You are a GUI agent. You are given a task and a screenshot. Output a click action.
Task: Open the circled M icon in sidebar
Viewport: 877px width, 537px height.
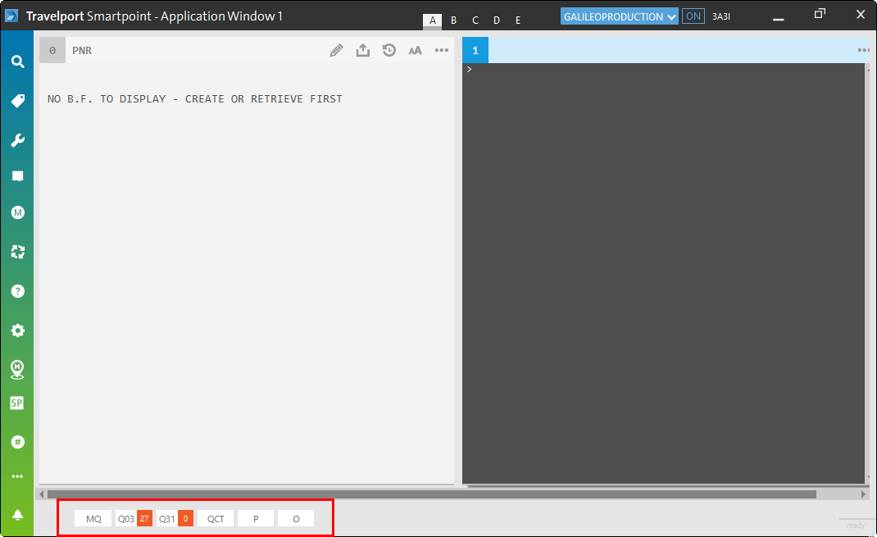17,212
